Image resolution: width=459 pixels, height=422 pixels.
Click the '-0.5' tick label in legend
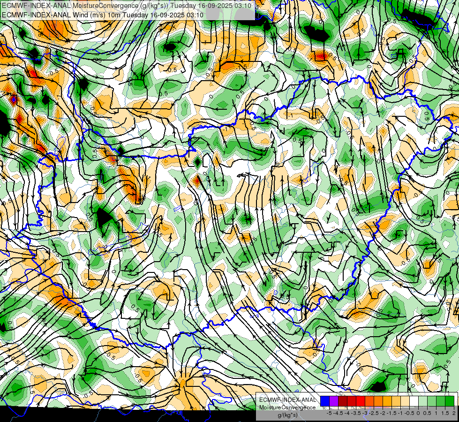(409, 413)
